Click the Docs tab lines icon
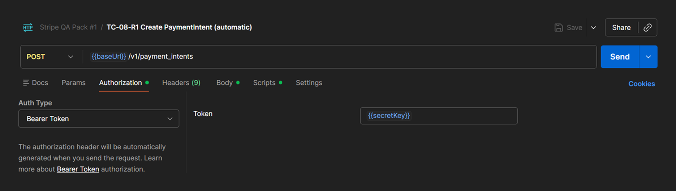The image size is (676, 191). coord(26,83)
